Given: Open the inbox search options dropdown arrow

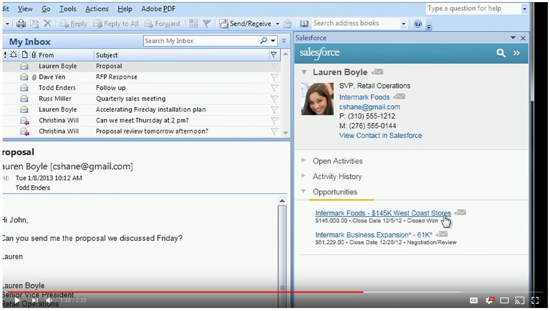Looking at the screenshot, I should pos(273,41).
